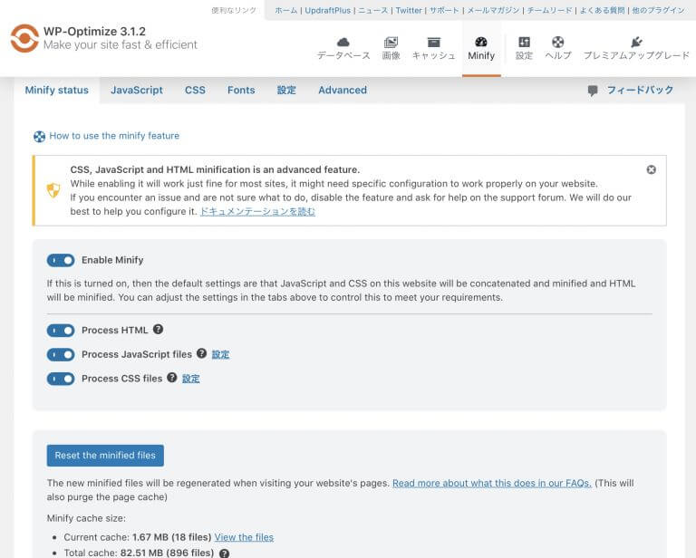Click the shield warning icon in notice

click(x=53, y=190)
